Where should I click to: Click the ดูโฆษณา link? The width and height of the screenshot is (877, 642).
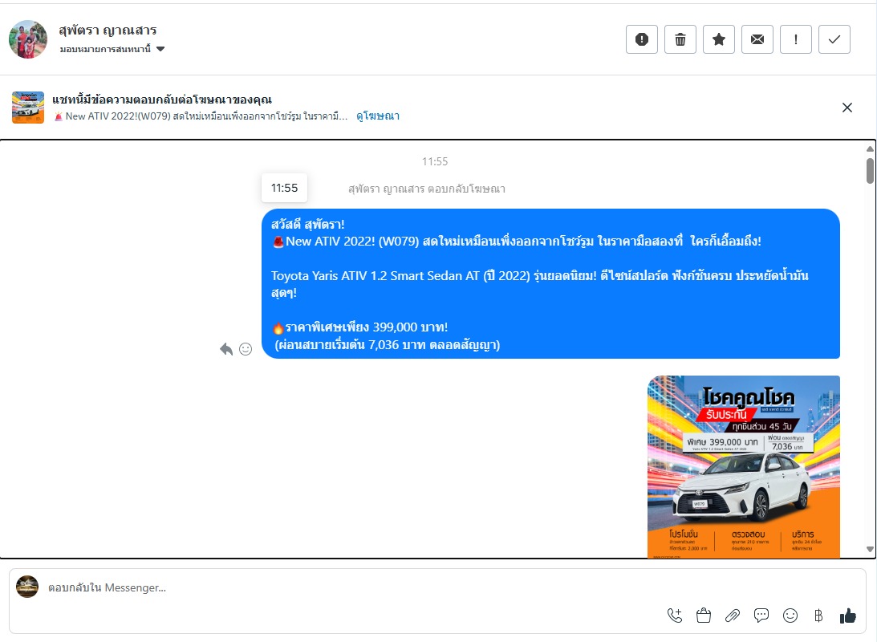378,116
